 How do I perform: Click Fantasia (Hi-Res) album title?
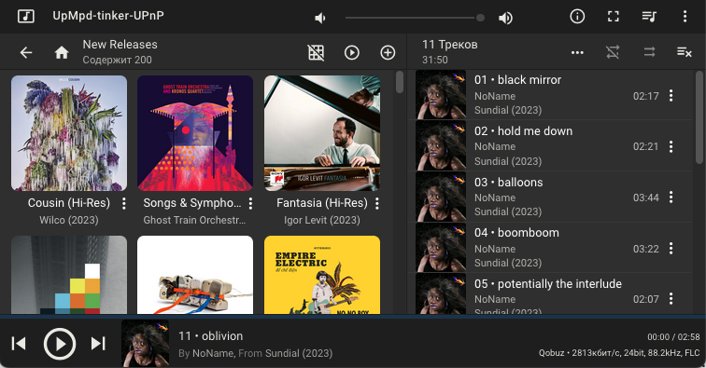coord(322,203)
